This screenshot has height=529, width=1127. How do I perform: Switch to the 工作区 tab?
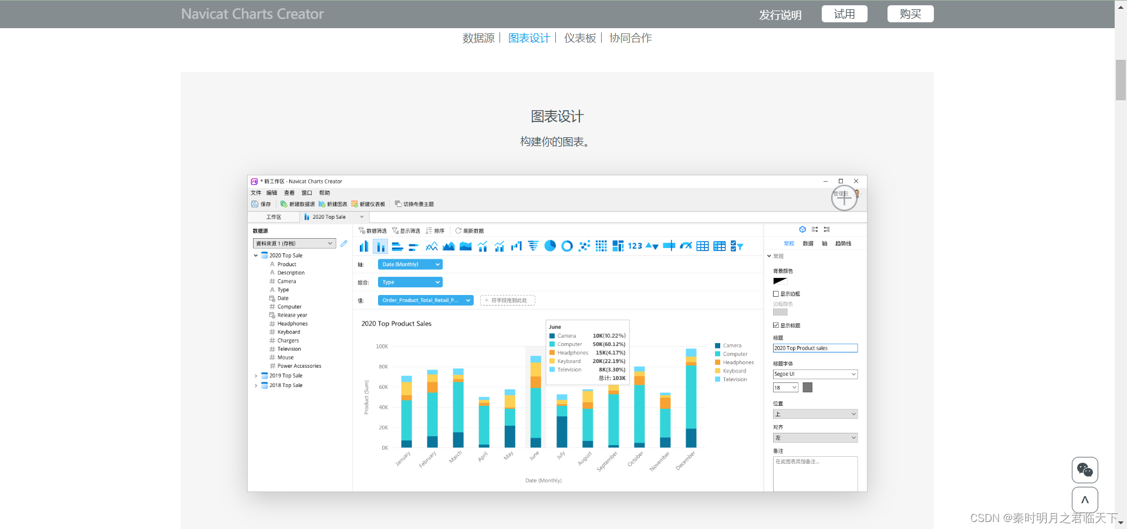(274, 217)
